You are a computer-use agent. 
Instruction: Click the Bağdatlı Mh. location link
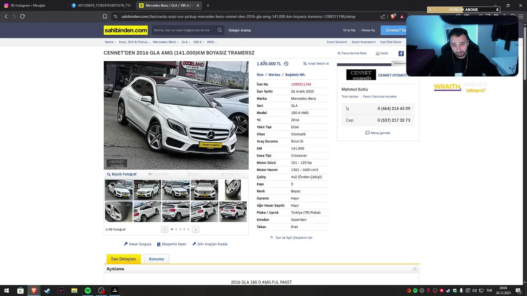[x=295, y=75]
